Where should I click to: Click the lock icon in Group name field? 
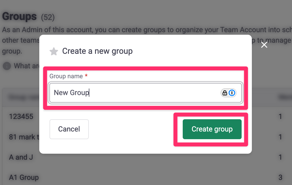pos(225,93)
